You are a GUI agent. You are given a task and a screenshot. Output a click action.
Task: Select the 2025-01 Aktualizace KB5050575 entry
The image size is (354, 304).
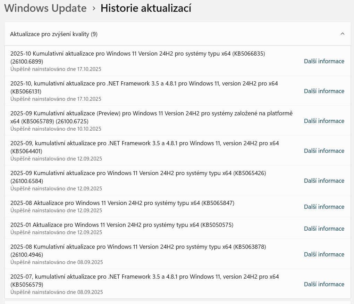click(x=122, y=225)
